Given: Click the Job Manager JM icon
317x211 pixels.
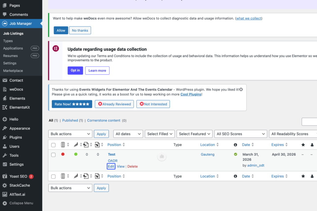Looking at the screenshot, I should [x=5, y=23].
